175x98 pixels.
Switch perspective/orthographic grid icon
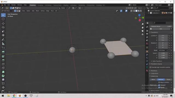[x=142, y=34]
